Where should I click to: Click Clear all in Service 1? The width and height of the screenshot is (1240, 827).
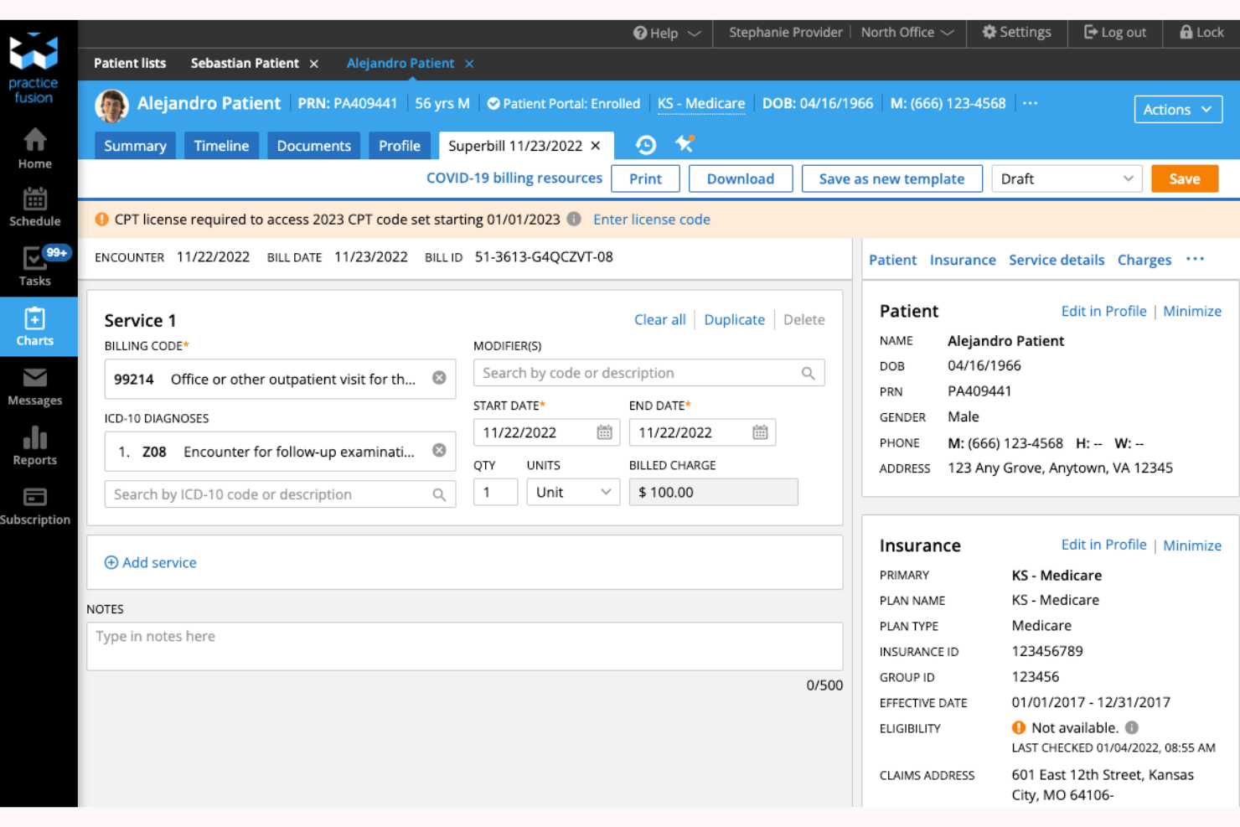(660, 319)
